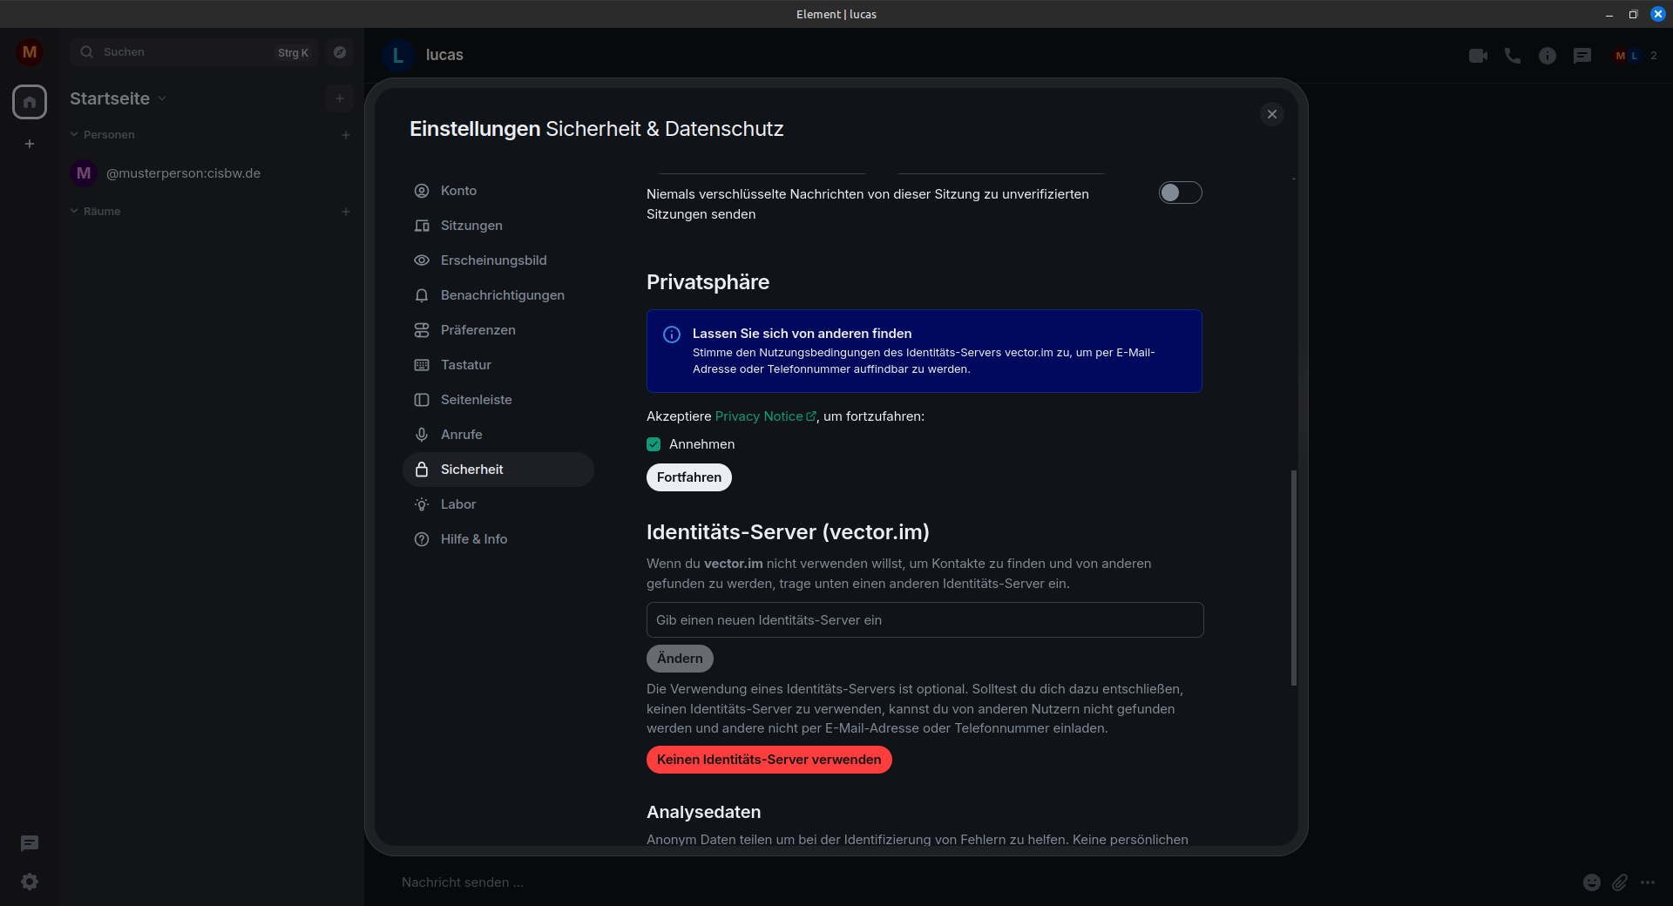Start a video call with lucas
This screenshot has width=1673, height=906.
click(x=1478, y=56)
